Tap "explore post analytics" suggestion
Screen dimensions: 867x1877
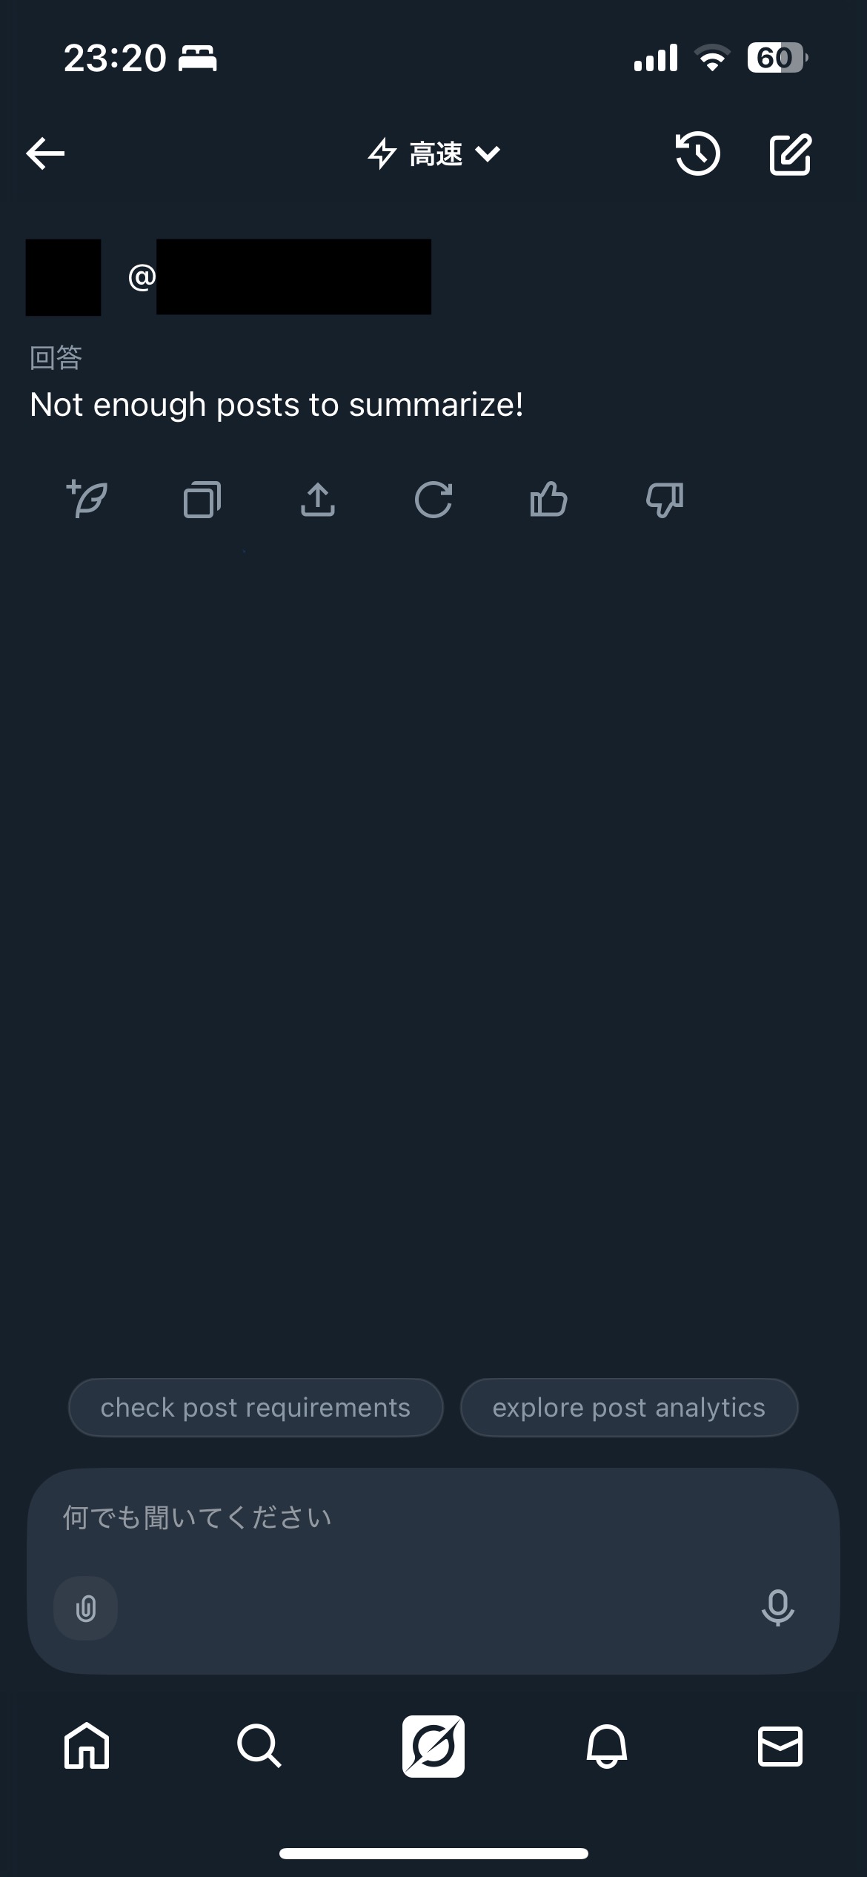click(x=629, y=1408)
